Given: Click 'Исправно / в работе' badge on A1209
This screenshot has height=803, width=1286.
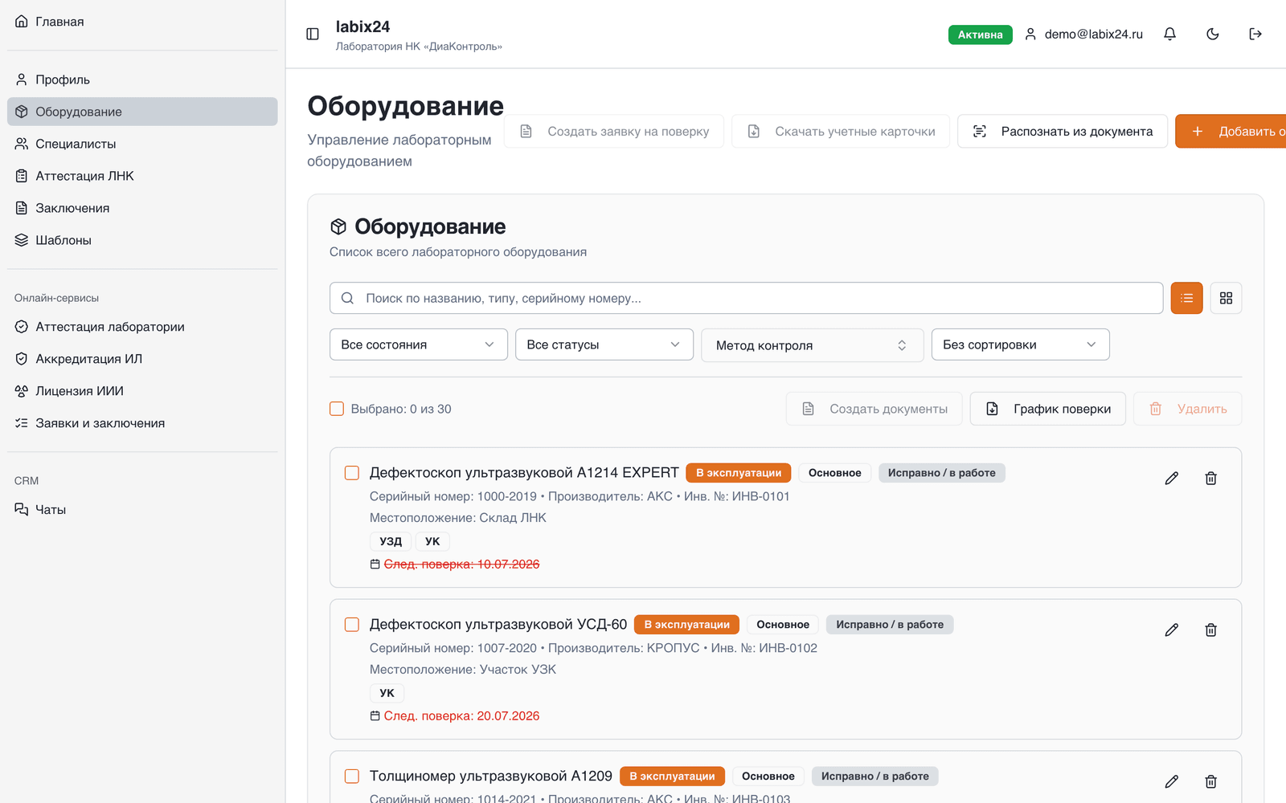Looking at the screenshot, I should click(875, 777).
